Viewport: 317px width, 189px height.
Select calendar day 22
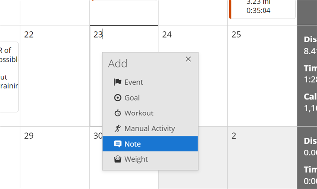[x=55, y=76]
